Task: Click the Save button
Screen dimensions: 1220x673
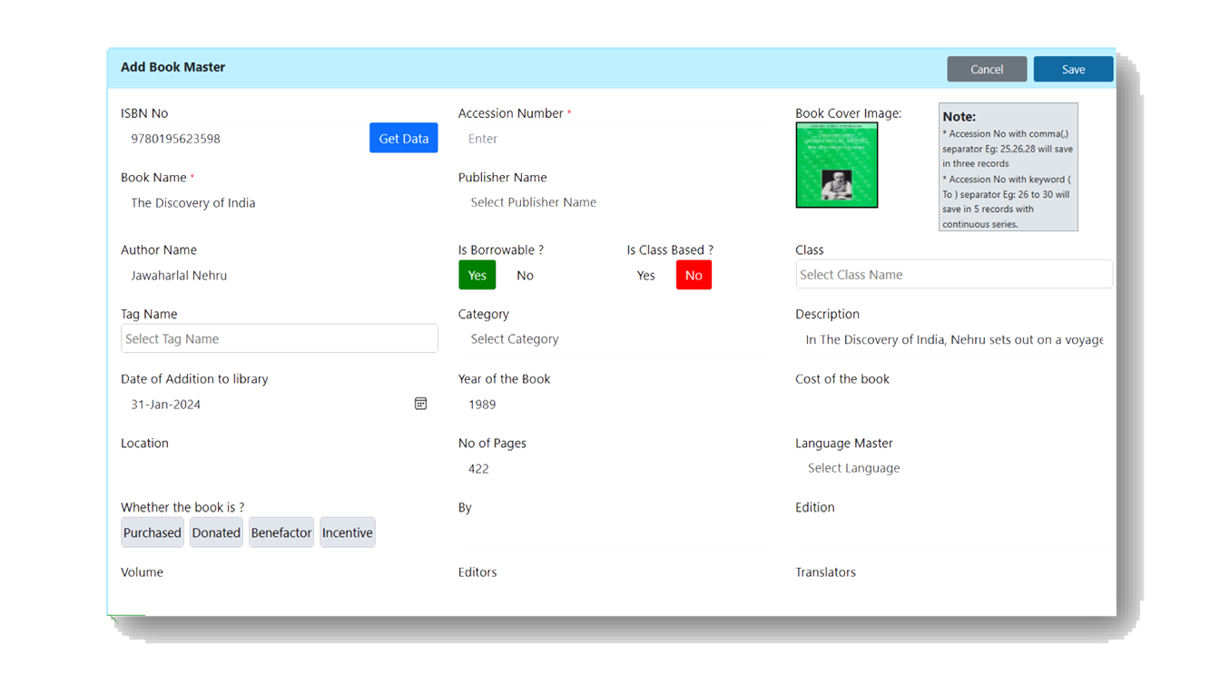Action: (x=1073, y=68)
